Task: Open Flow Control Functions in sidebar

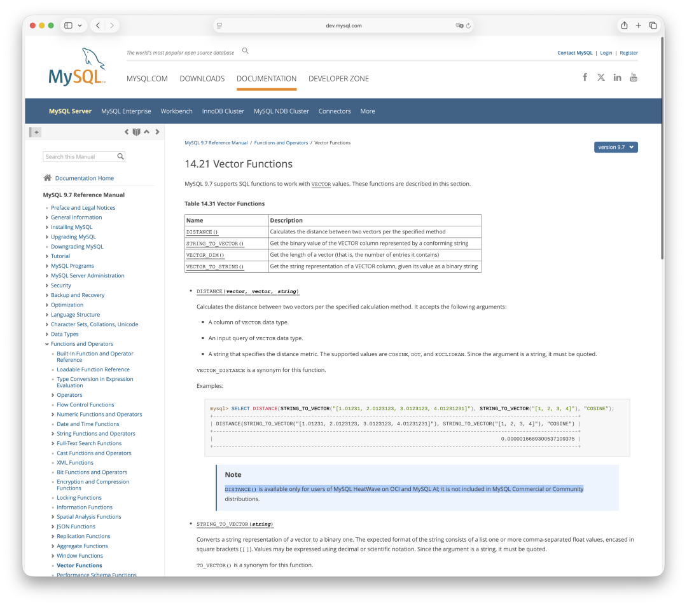Action: click(x=85, y=404)
